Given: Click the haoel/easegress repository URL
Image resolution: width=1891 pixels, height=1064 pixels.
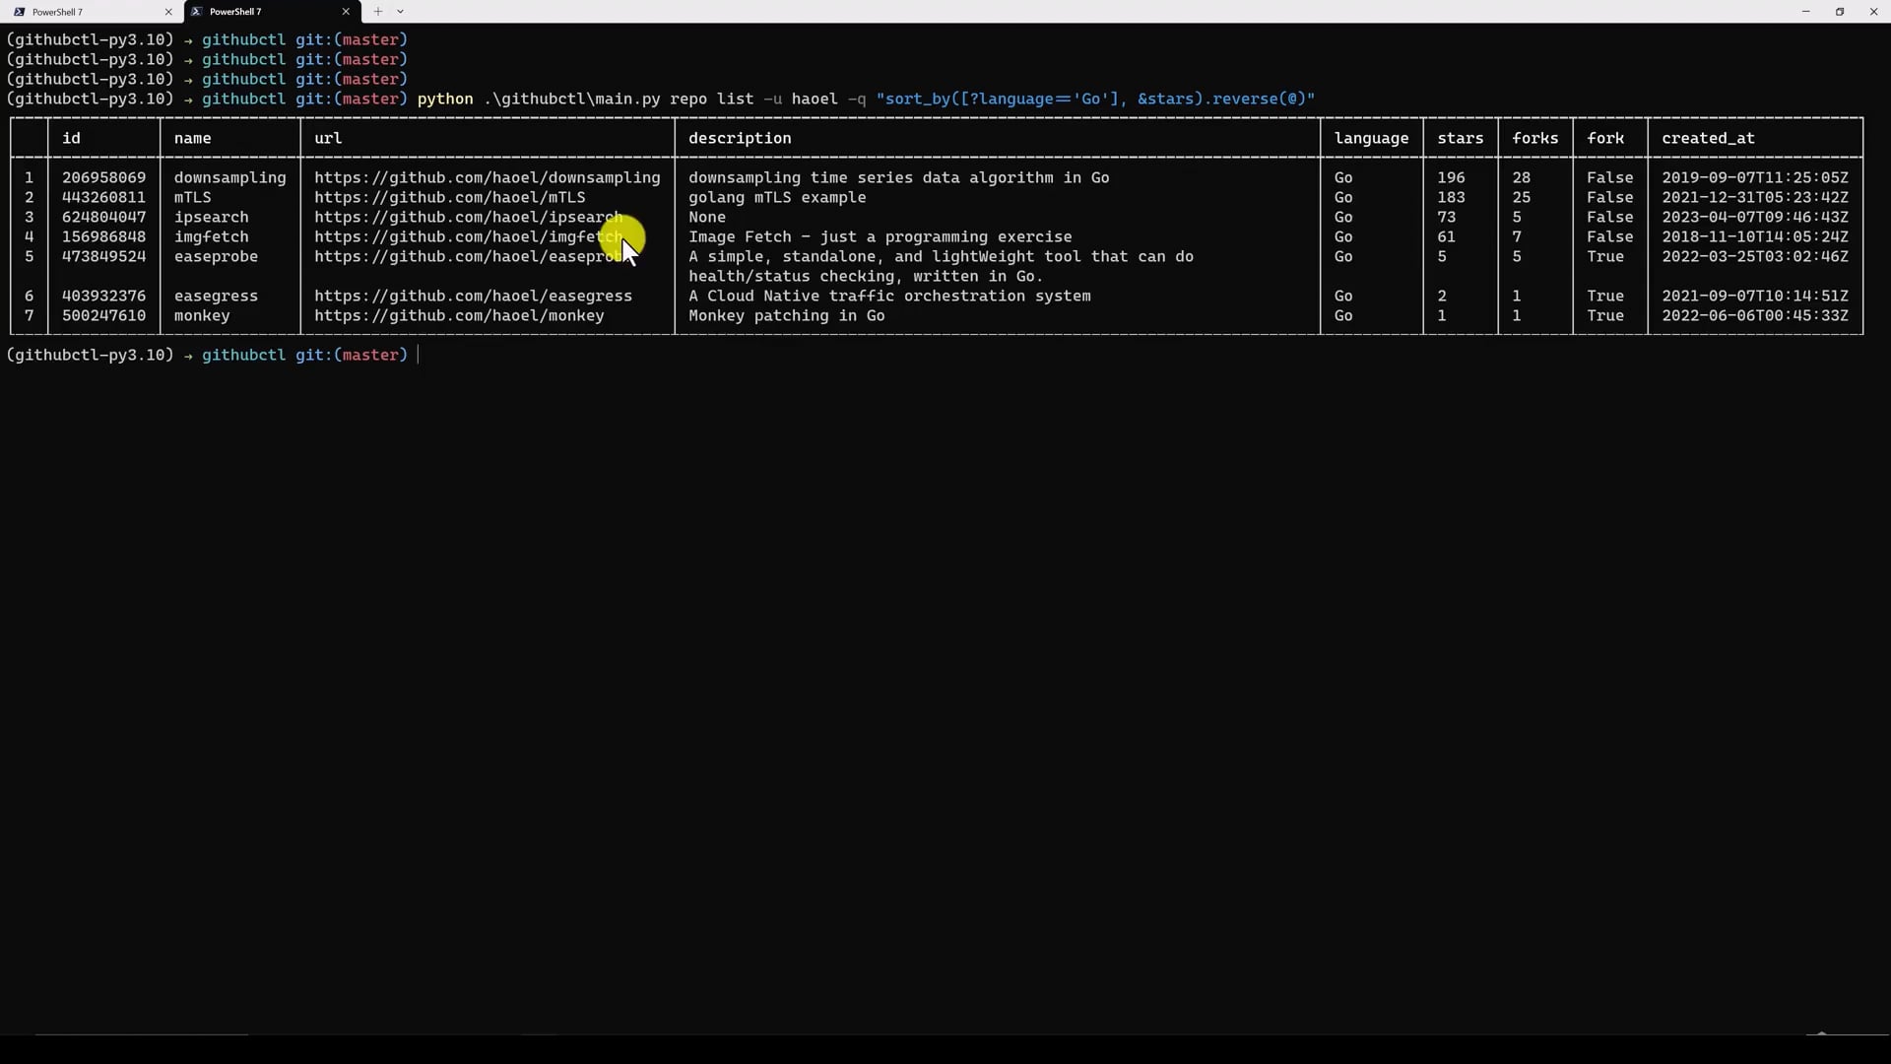Looking at the screenshot, I should [x=473, y=297].
